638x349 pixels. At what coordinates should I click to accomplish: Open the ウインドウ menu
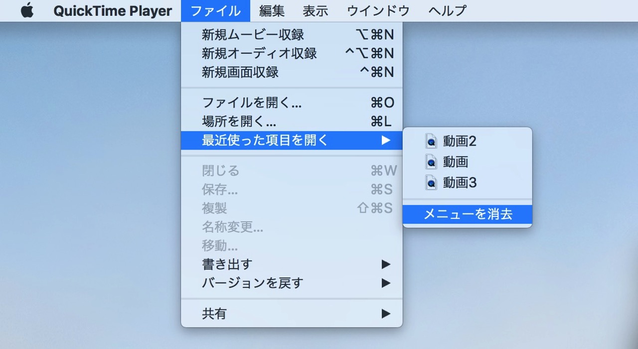point(378,10)
